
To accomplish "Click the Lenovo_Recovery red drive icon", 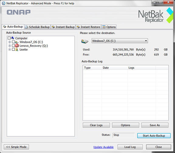I will tap(17, 46).
